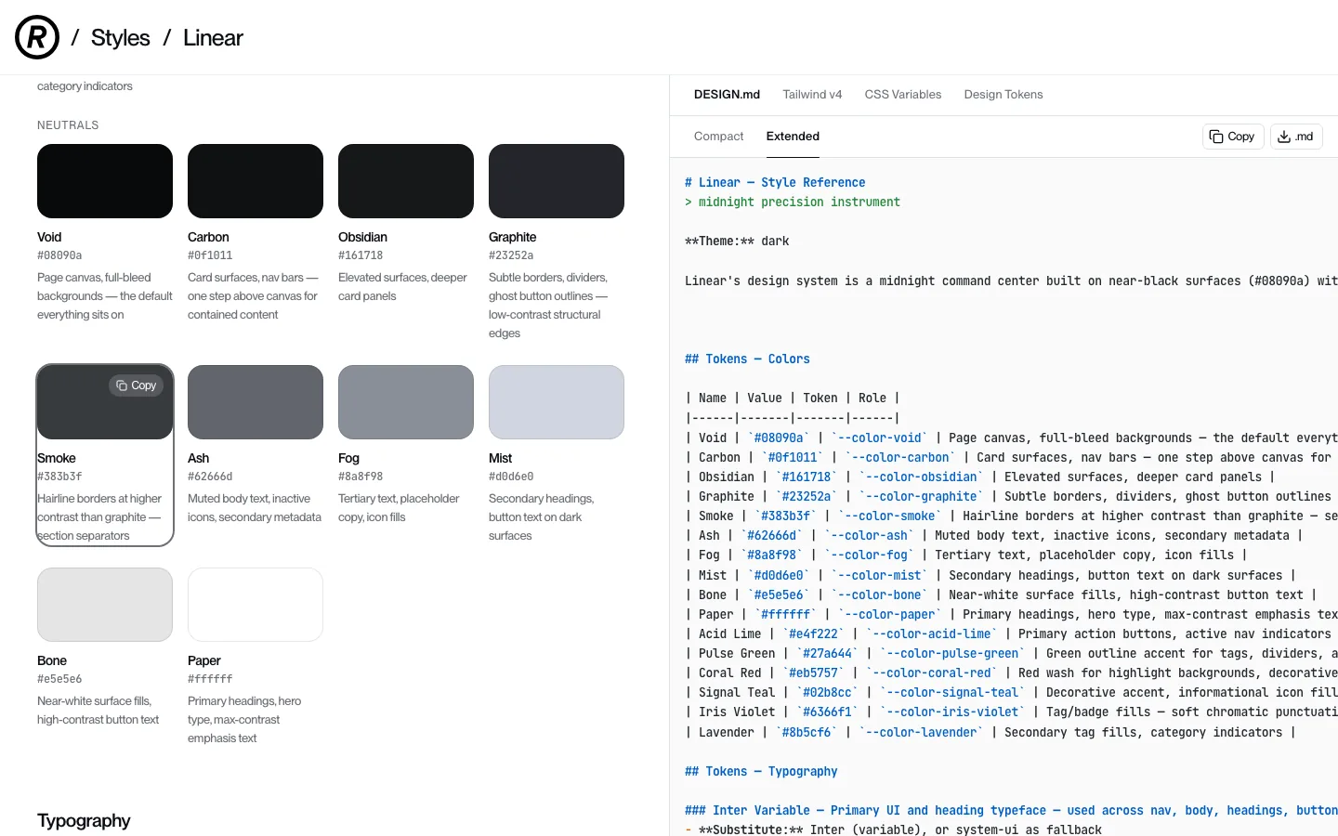This screenshot has width=1338, height=836.
Task: Click the hex value #161718 under Obsidian
Action: (x=361, y=255)
